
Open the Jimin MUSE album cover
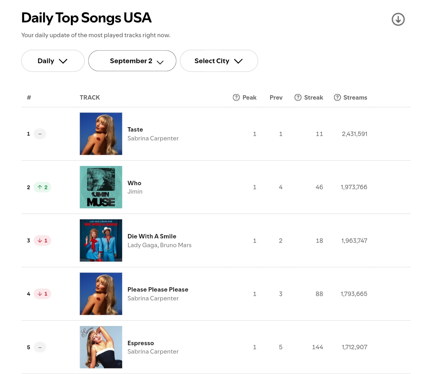[101, 187]
